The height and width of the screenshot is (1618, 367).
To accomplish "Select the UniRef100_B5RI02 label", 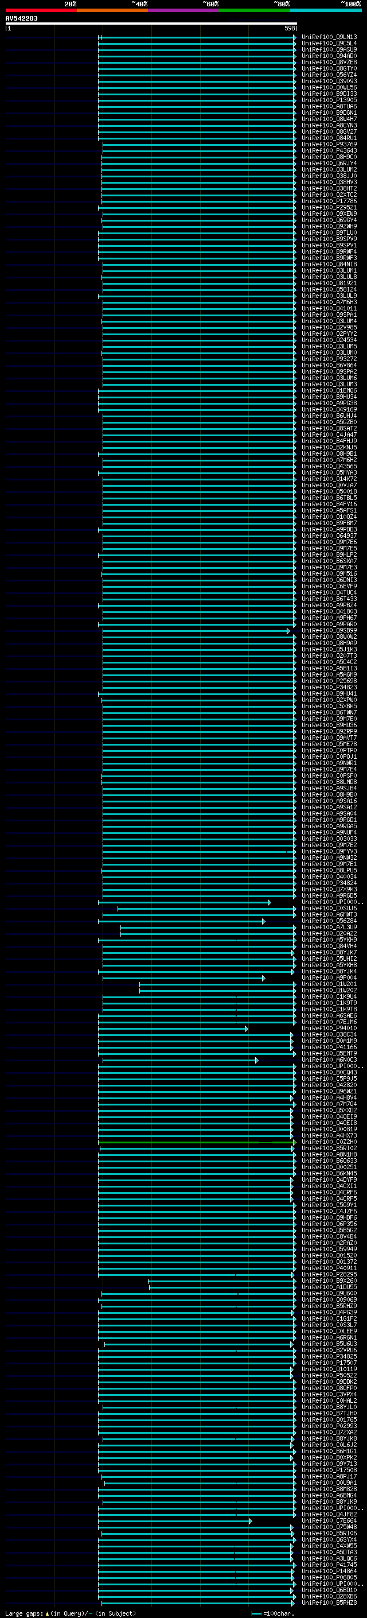I will click(329, 1148).
